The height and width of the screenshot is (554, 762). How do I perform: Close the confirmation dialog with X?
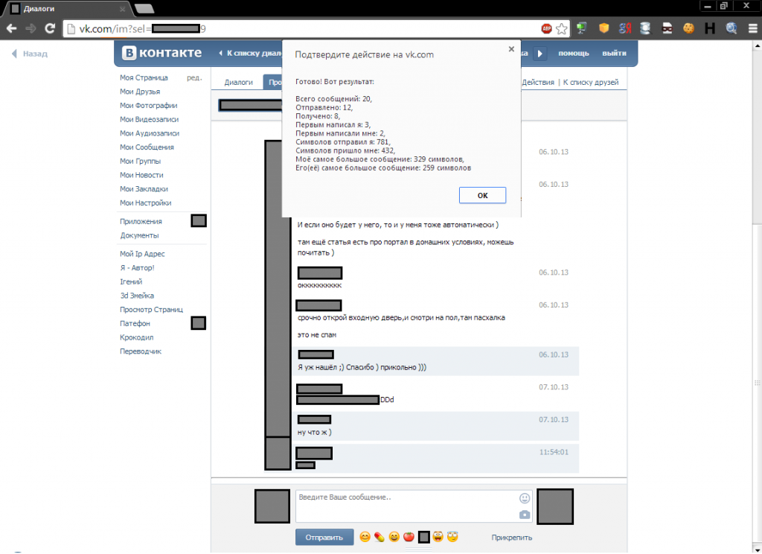coord(511,49)
